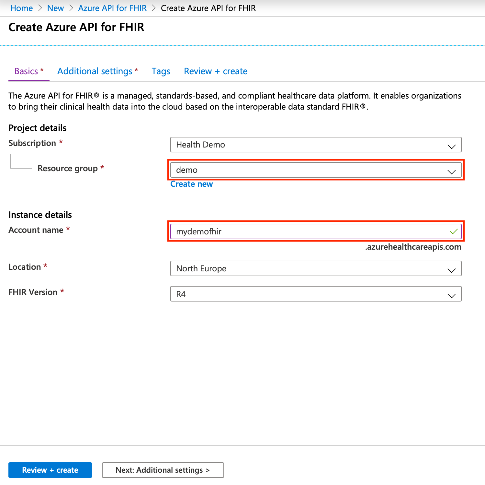Switch to the Basics tab

(x=25, y=71)
